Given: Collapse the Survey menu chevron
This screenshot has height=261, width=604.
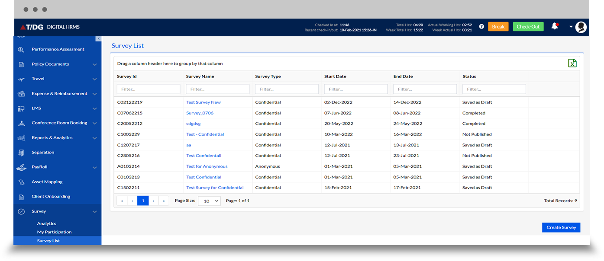Looking at the screenshot, I should (x=94, y=211).
